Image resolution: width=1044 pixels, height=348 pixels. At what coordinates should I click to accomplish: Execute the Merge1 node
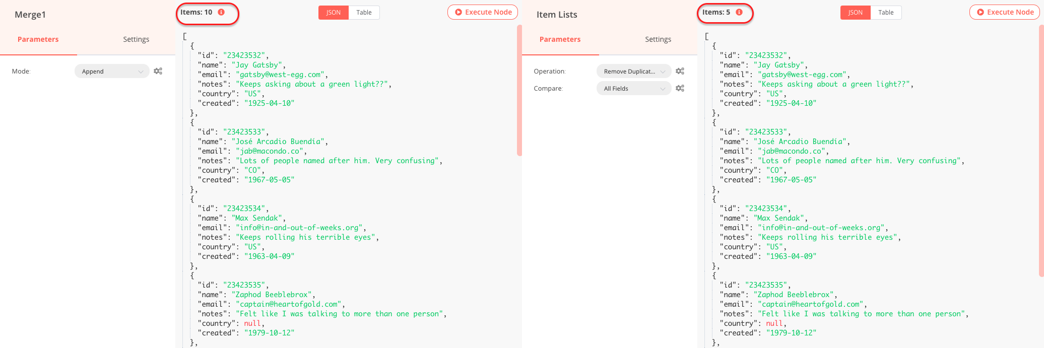[483, 12]
